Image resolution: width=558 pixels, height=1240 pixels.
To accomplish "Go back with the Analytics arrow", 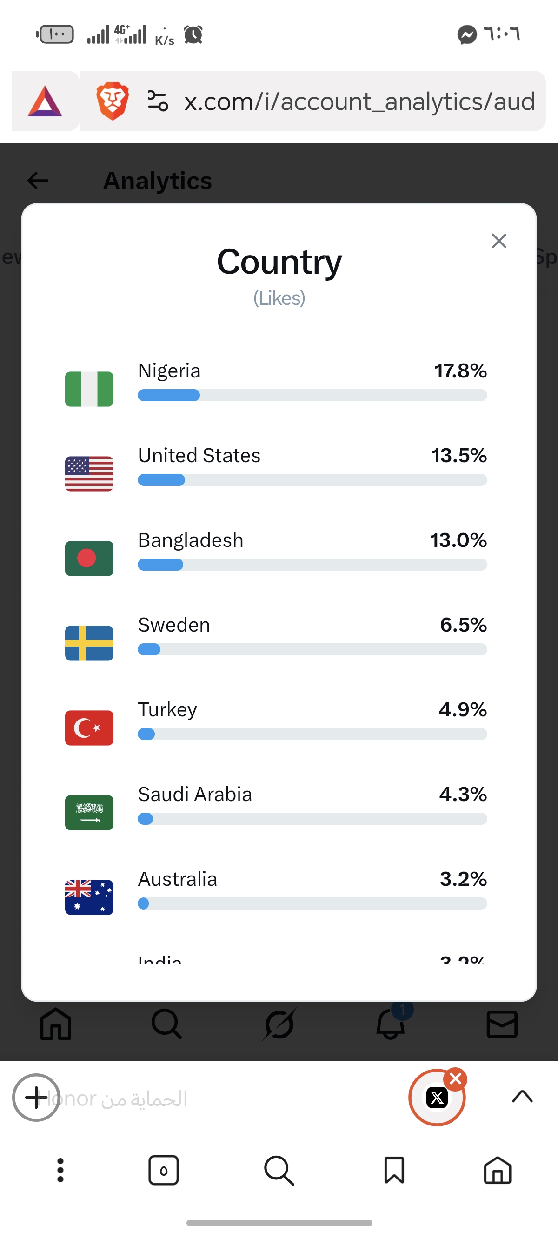I will coord(38,181).
